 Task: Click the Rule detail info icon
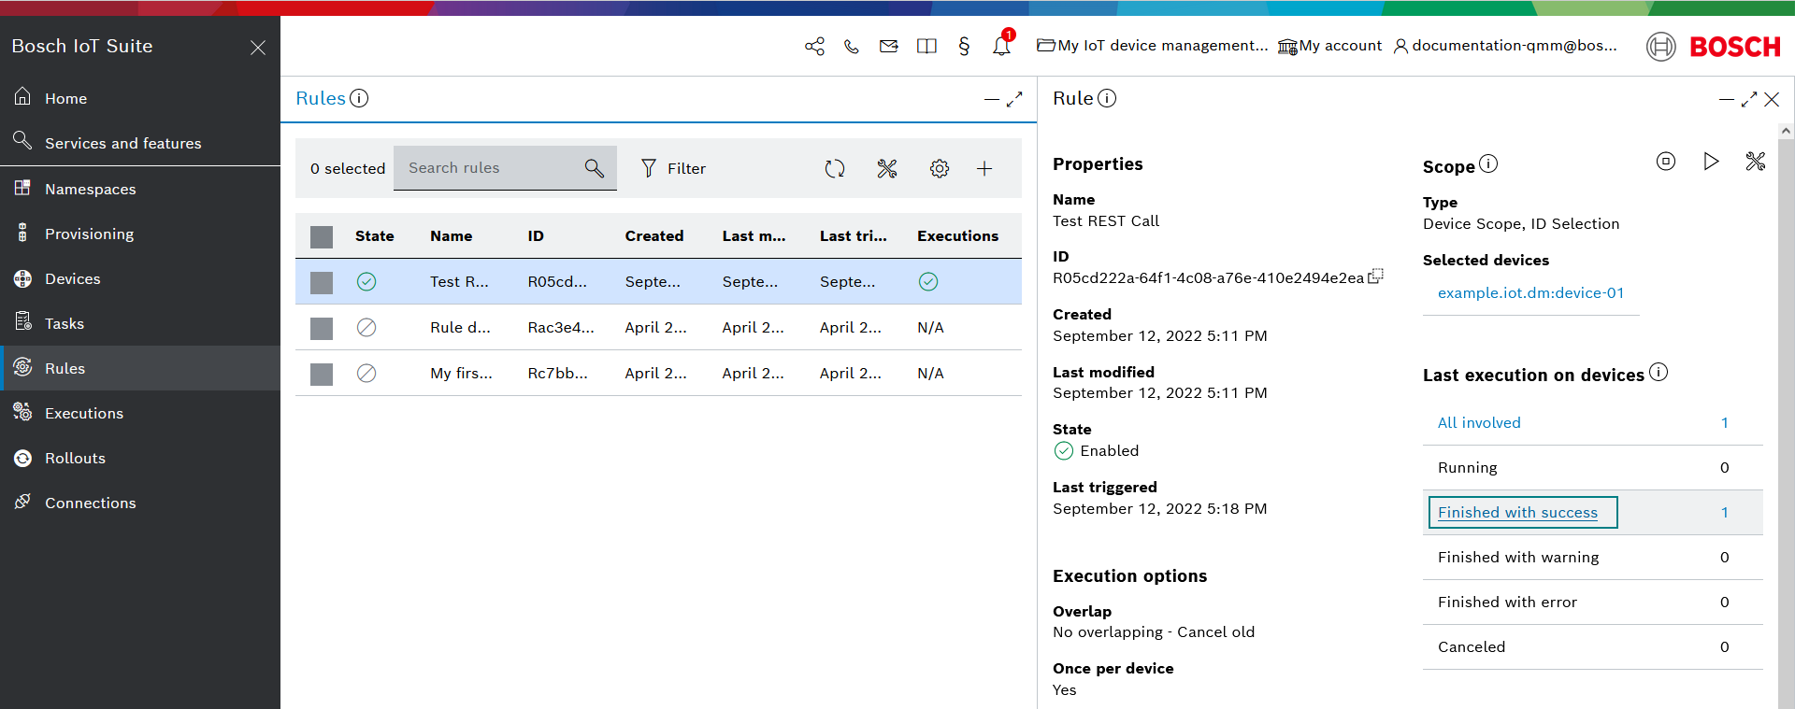[x=1107, y=98]
